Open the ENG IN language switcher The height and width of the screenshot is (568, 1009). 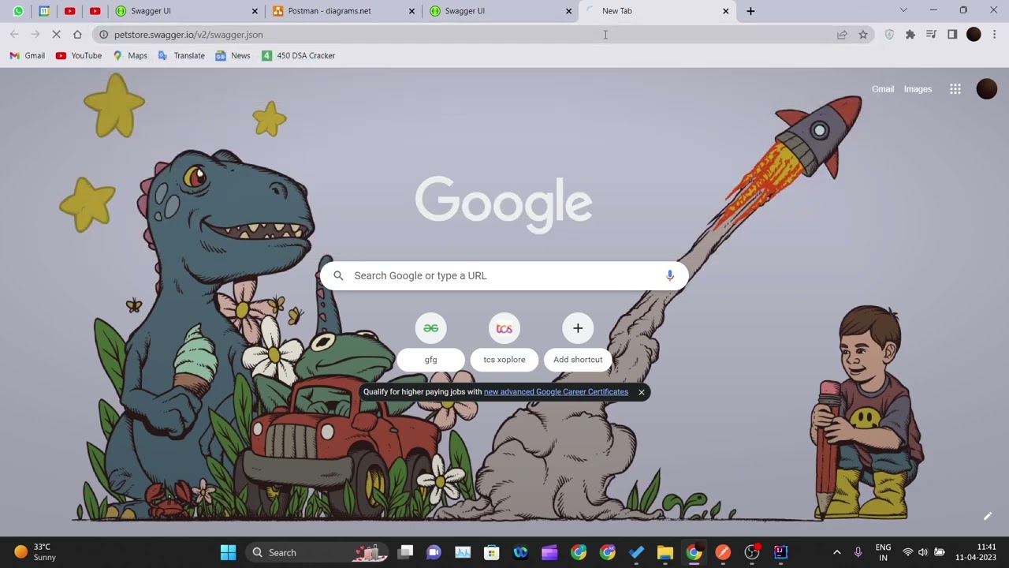(x=883, y=552)
